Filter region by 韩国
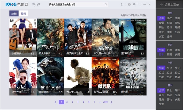Image resolution: width=183 pixels, height=110 pixels. 169,54
